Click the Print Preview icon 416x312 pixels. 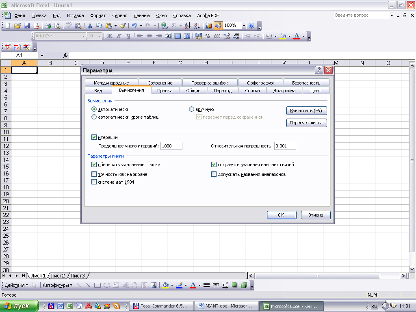click(x=57, y=26)
